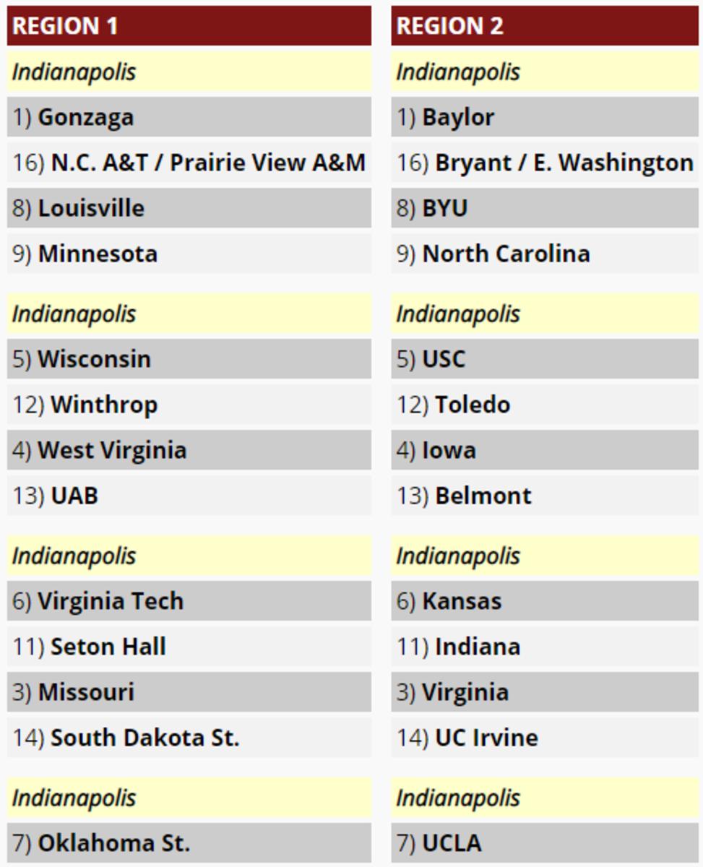Select UC Irvine row
703x867 pixels.
[x=545, y=738]
